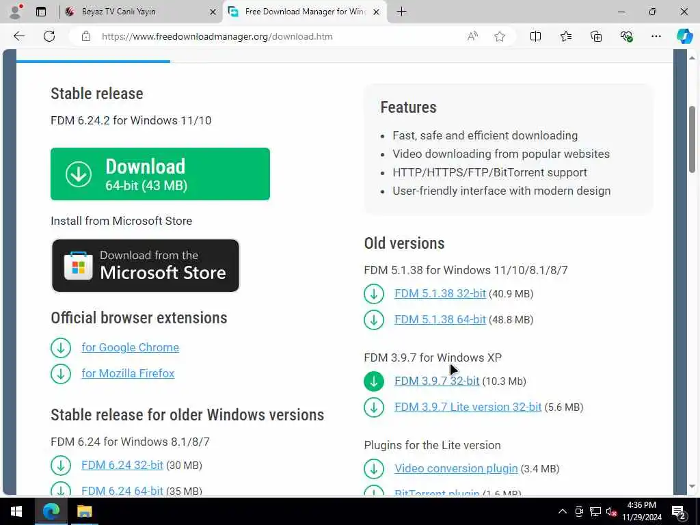Viewport: 700px width, 525px height.
Task: View site information lock icon
Action: click(86, 36)
